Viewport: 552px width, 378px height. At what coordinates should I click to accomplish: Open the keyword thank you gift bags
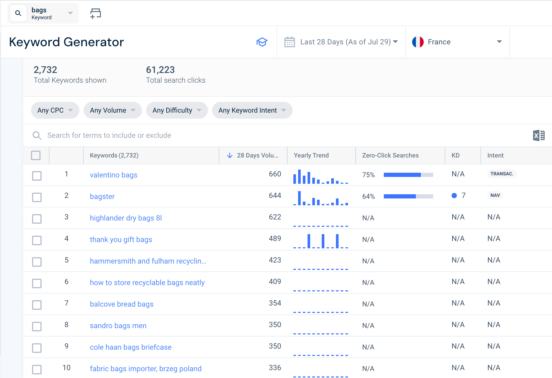coord(121,239)
